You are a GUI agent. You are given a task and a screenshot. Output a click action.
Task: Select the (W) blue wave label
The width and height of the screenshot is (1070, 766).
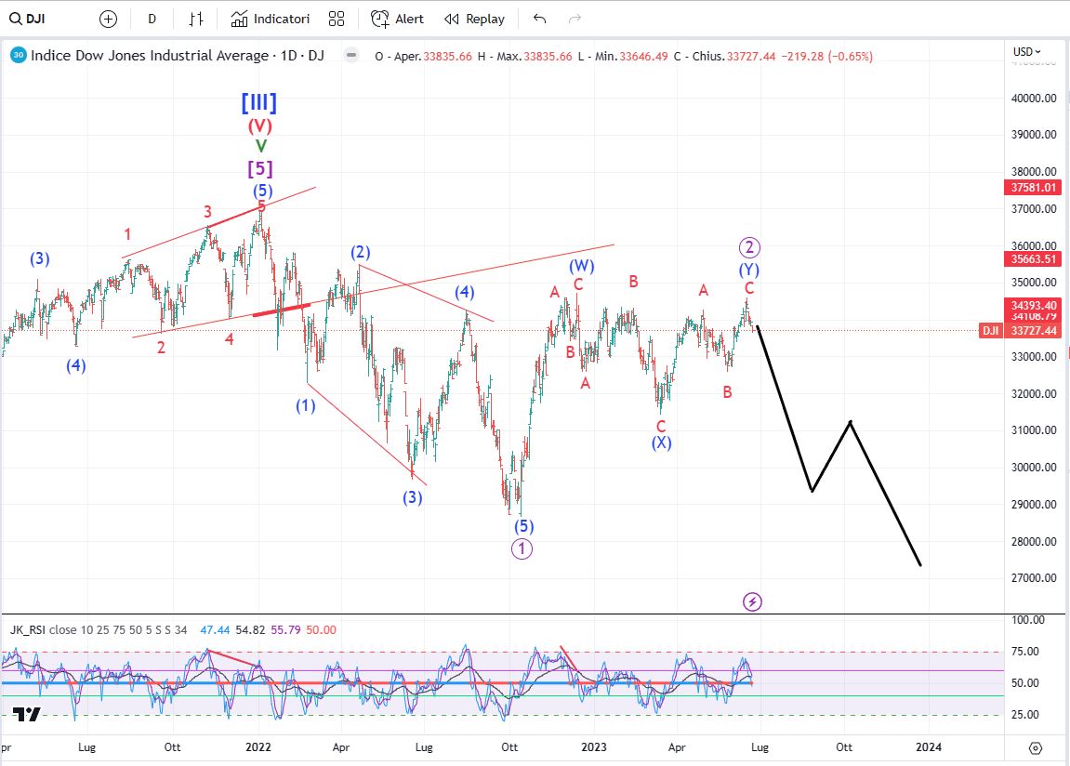coord(582,265)
